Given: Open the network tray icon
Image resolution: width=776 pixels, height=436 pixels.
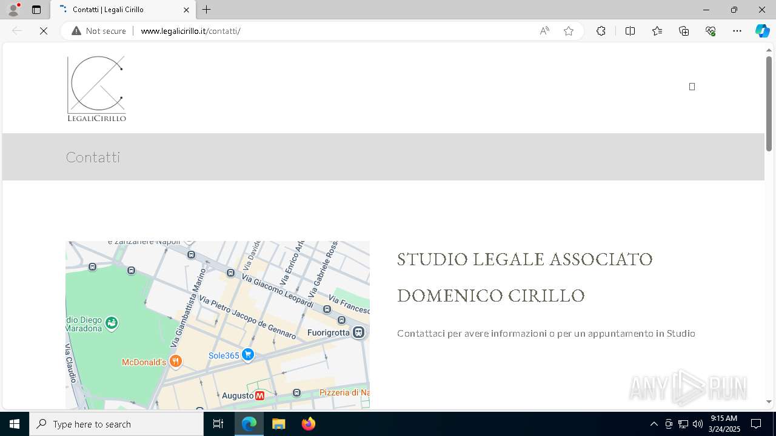Looking at the screenshot, I should pyautogui.click(x=683, y=424).
